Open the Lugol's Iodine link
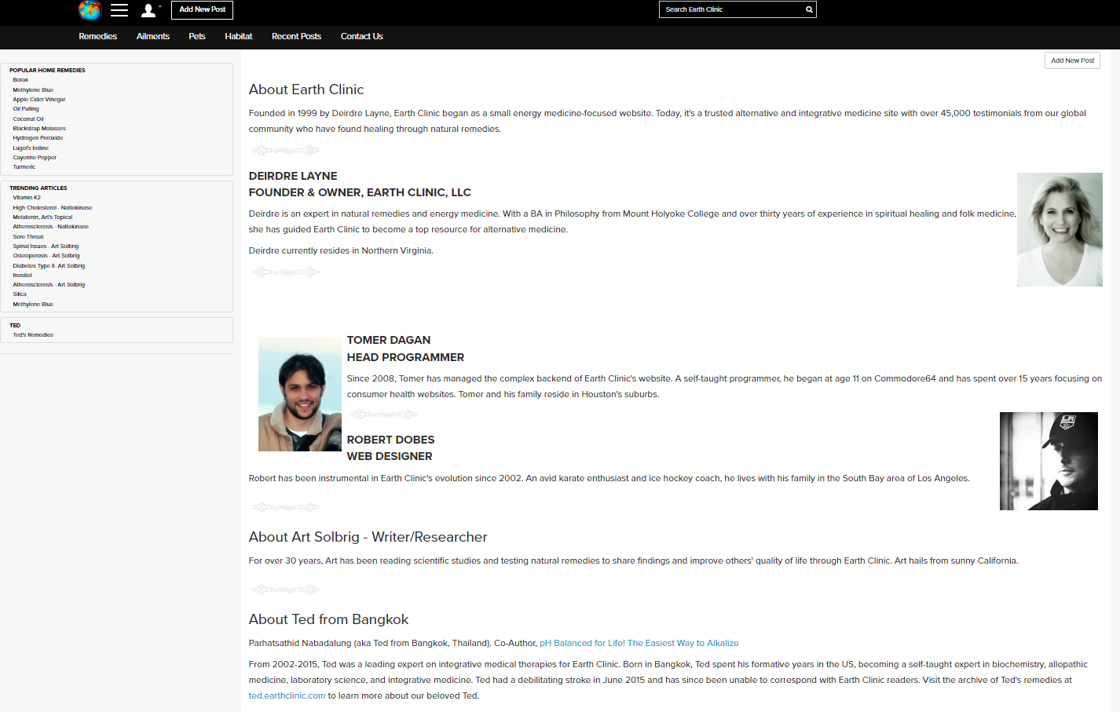The height and width of the screenshot is (712, 1120). (31, 148)
